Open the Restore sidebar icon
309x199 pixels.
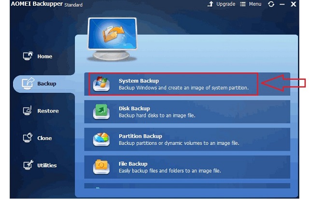pyautogui.click(x=28, y=111)
